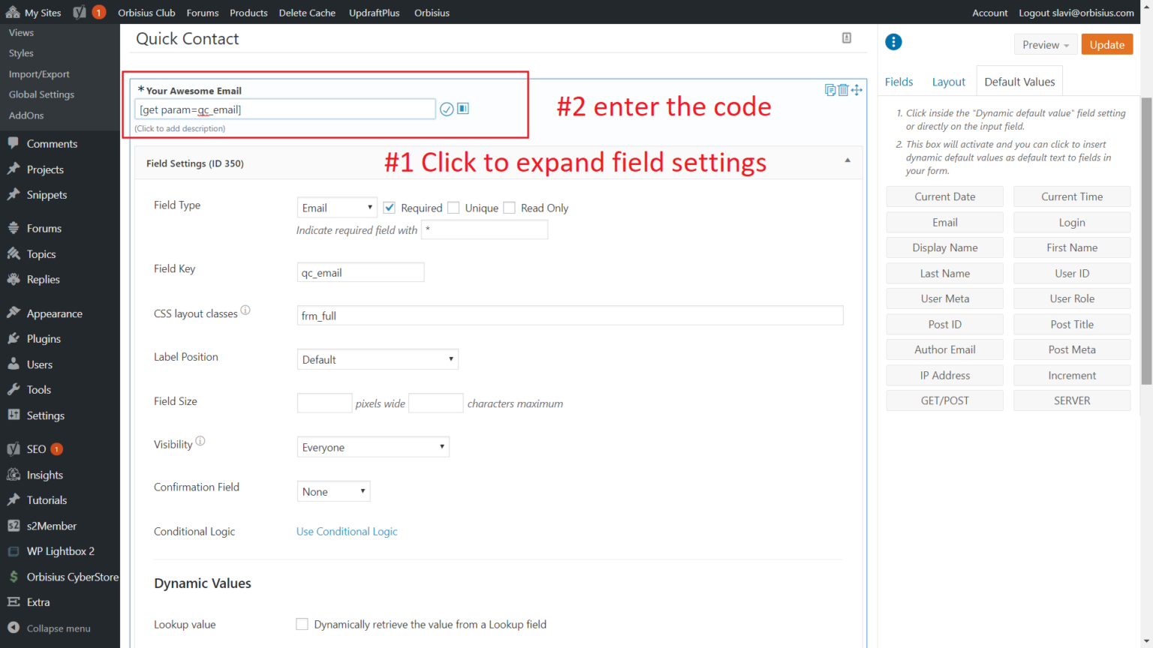Click into the Field Key input

pos(360,273)
